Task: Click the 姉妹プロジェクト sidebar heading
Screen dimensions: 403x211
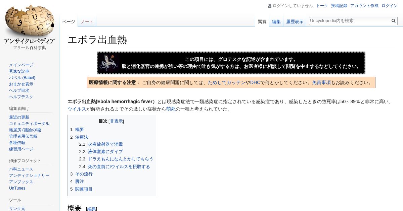Action: tap(25, 161)
